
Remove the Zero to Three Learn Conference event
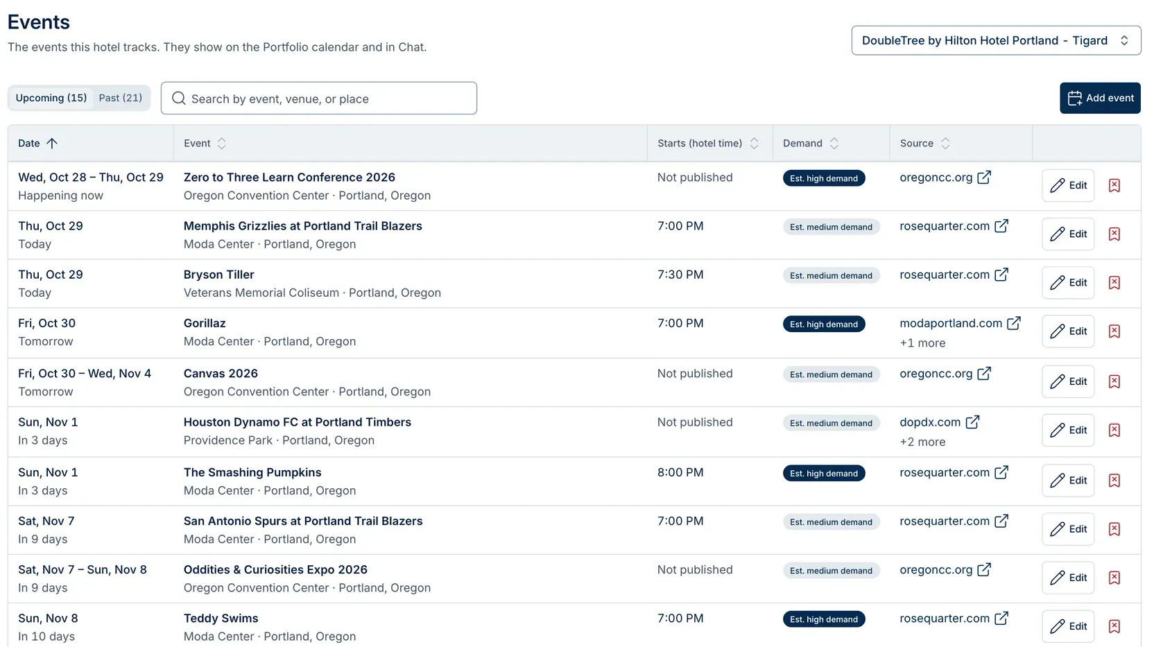[x=1114, y=185]
